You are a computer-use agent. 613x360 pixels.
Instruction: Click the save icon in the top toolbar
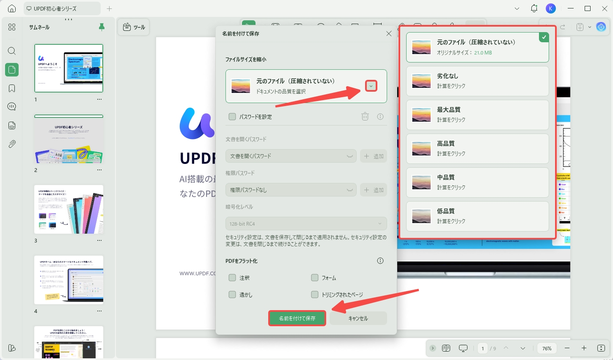point(580,27)
